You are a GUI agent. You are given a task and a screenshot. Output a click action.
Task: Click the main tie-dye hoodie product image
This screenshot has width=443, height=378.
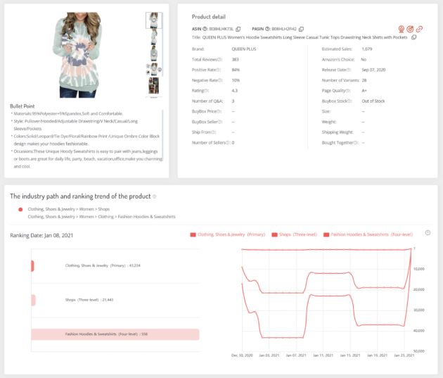click(x=77, y=55)
